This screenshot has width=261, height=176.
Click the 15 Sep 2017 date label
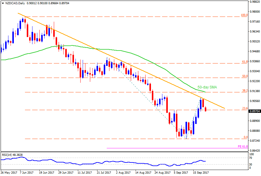click(201, 172)
